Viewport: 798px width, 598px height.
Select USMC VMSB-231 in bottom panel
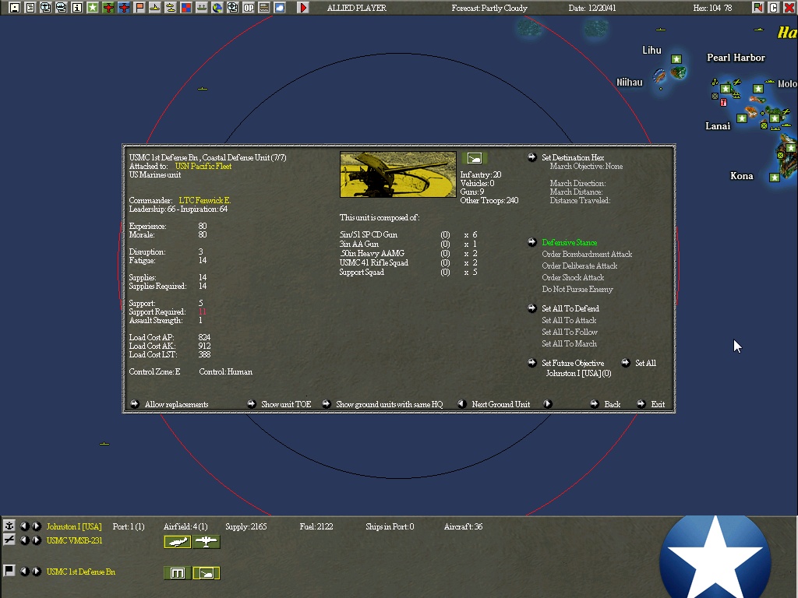(x=74, y=540)
